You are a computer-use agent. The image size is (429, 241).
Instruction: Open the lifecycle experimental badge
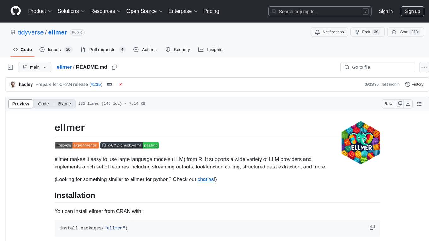click(77, 145)
